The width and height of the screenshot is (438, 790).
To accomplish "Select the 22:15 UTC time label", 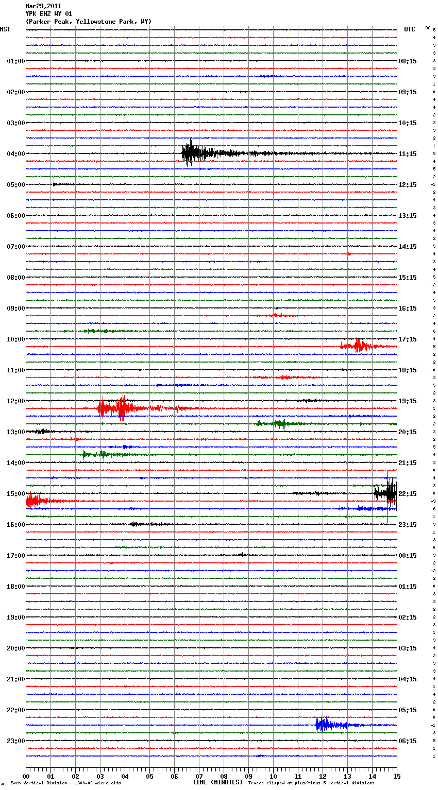I will pos(408,494).
